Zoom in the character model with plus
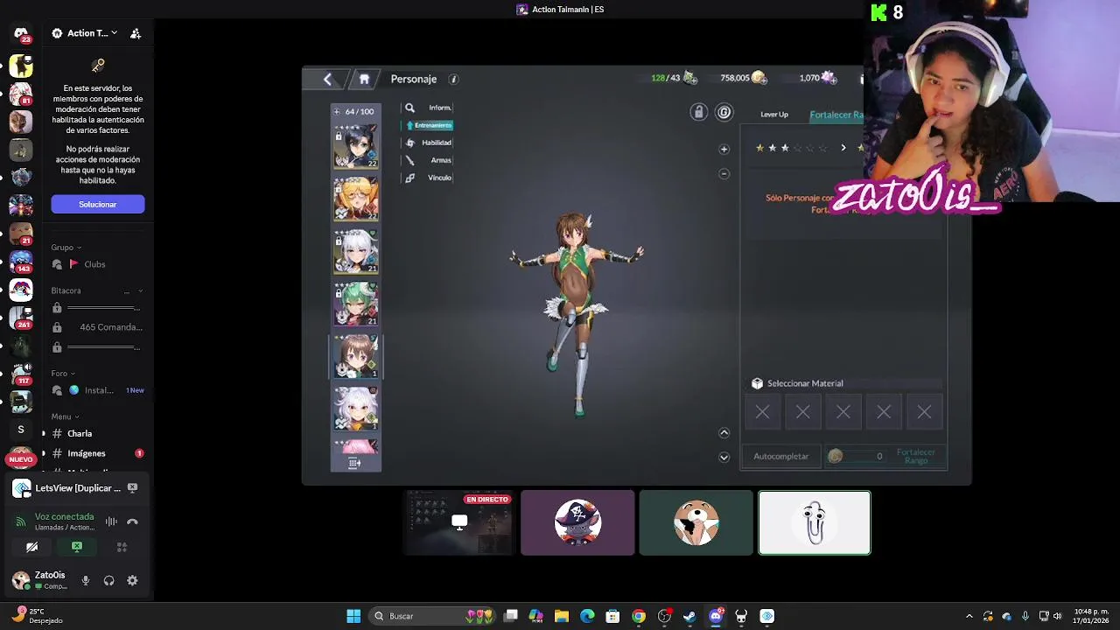 [724, 149]
